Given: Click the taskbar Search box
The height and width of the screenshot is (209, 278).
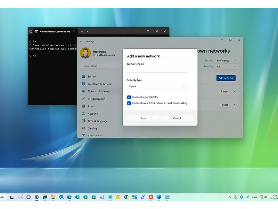Looking at the screenshot, I should [x=3, y=197].
